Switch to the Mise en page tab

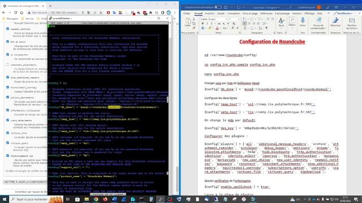250,14
